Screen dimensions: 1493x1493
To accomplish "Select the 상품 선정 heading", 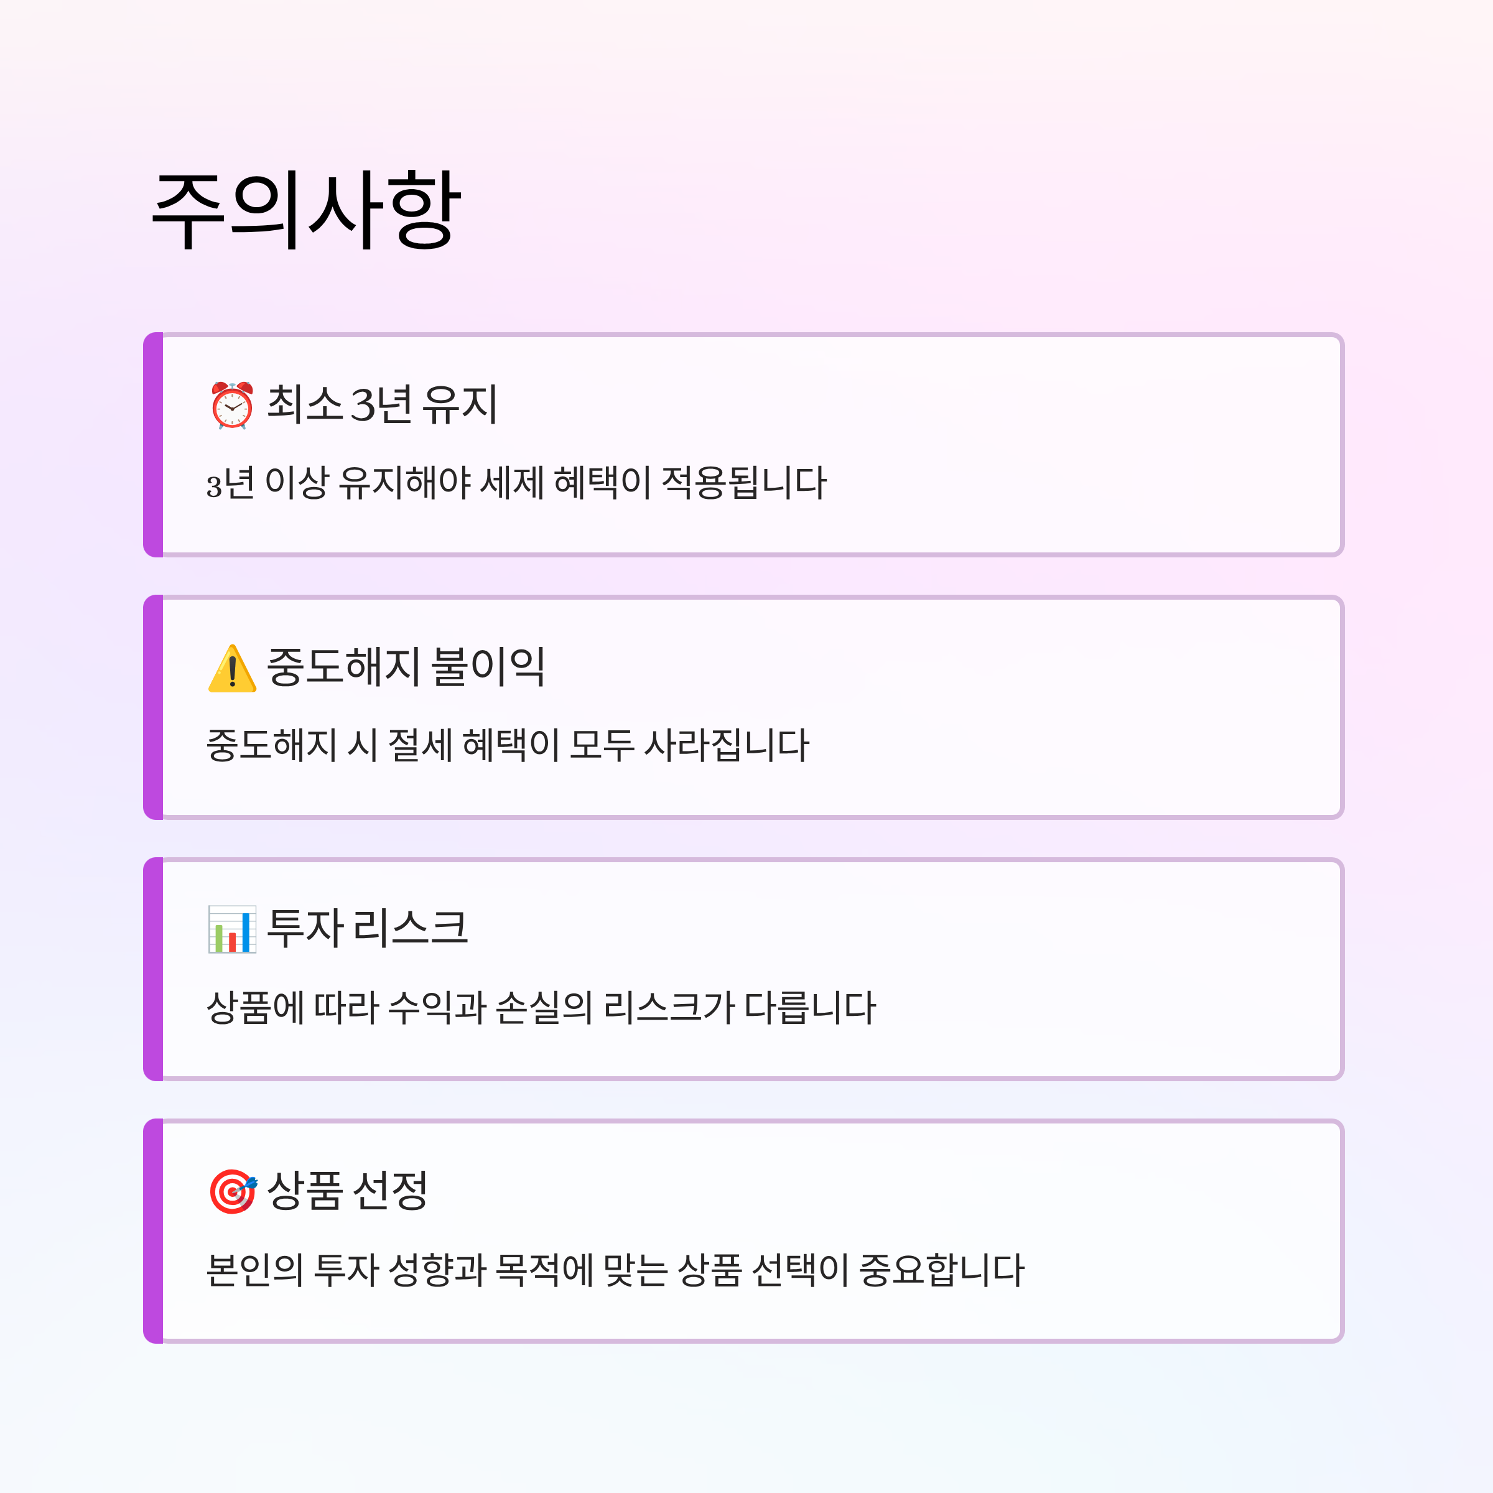I will (x=347, y=1190).
